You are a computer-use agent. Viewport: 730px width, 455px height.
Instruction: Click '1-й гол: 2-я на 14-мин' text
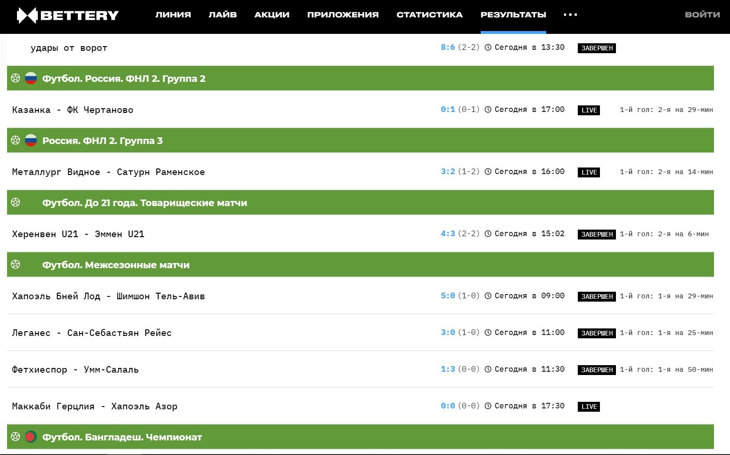[666, 172]
